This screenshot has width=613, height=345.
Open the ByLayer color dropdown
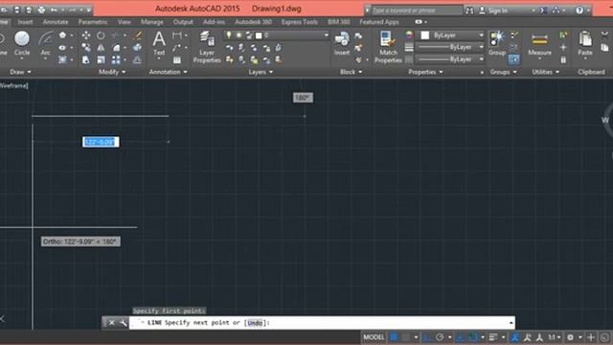(x=481, y=35)
